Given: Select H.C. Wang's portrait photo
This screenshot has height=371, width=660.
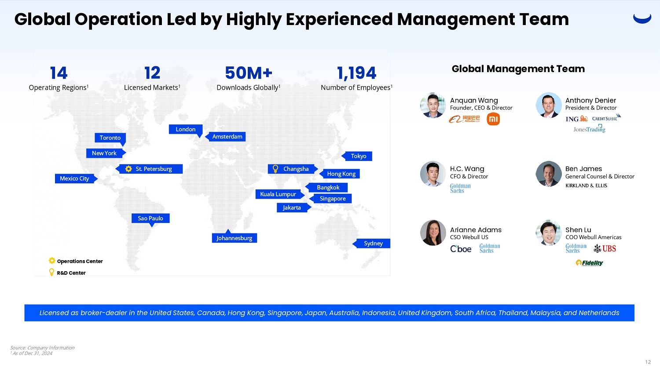Looking at the screenshot, I should (433, 174).
